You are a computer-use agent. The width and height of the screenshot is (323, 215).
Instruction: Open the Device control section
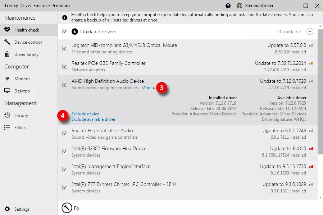pos(29,42)
